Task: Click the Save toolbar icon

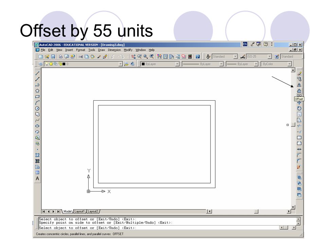Action: pos(53,56)
